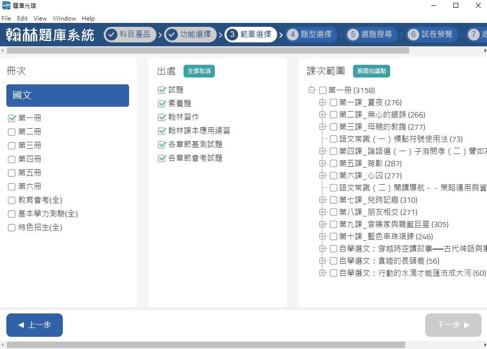The image size is (487, 349).
Task: Click the 上一步 back button
Action: coord(35,325)
